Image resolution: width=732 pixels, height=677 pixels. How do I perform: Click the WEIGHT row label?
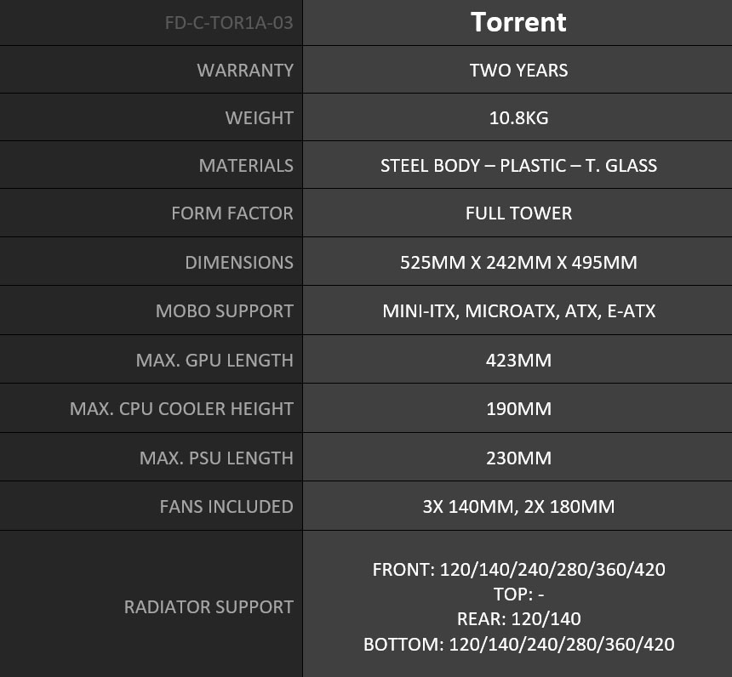pyautogui.click(x=259, y=117)
